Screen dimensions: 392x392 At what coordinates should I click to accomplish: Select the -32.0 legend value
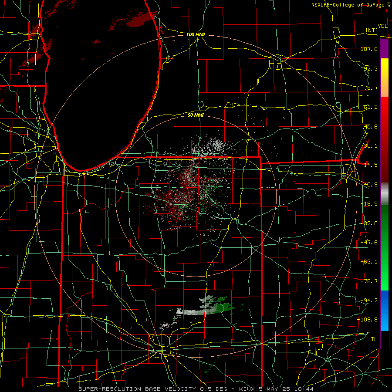click(x=369, y=223)
